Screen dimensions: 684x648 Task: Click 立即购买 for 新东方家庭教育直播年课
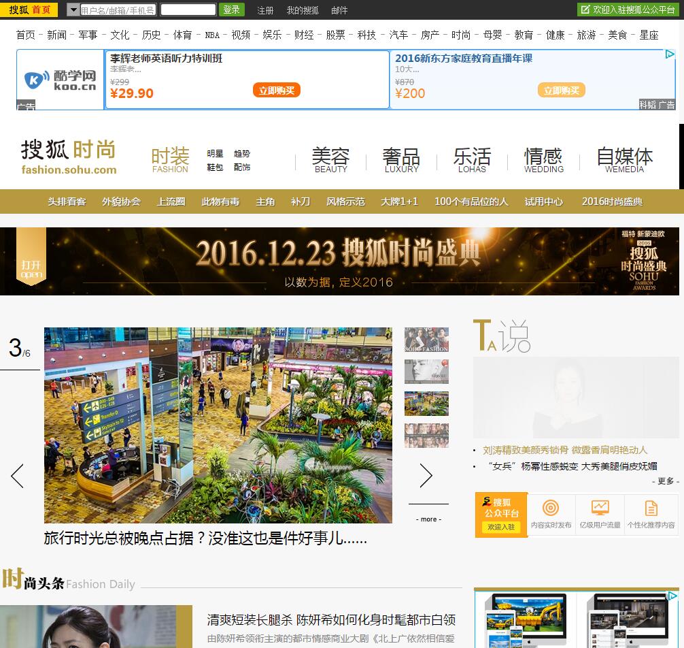tap(561, 91)
